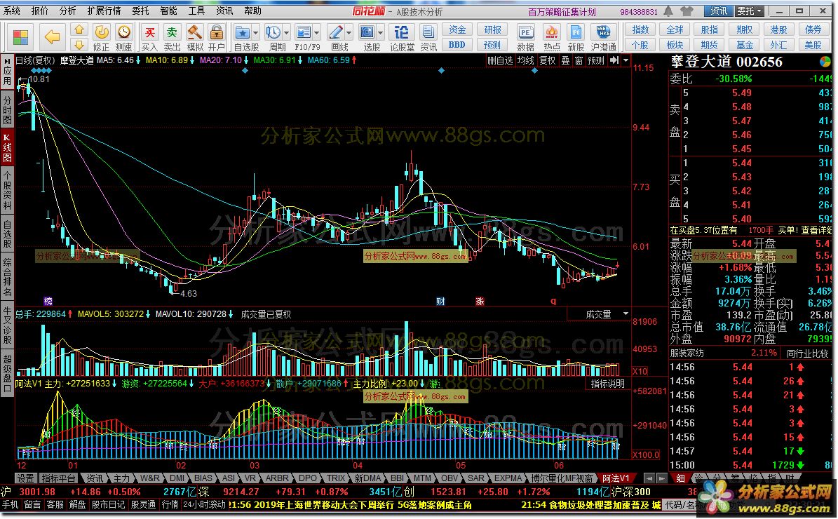
Task: Toggle 复权 price adjustment on chart
Action: pyautogui.click(x=547, y=61)
